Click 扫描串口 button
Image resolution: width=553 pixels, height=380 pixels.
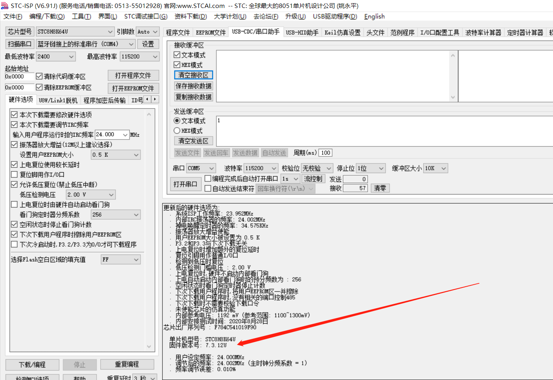20,44
